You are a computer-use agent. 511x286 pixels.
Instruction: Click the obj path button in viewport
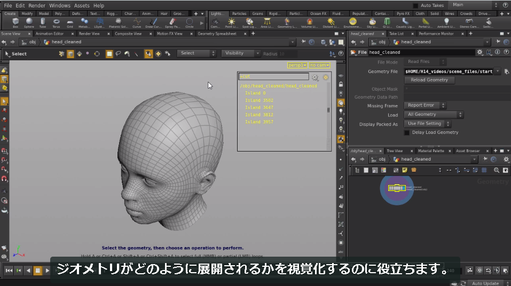click(x=29, y=42)
